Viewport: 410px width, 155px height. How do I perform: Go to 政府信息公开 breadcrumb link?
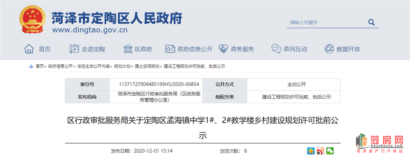pyautogui.click(x=60, y=66)
